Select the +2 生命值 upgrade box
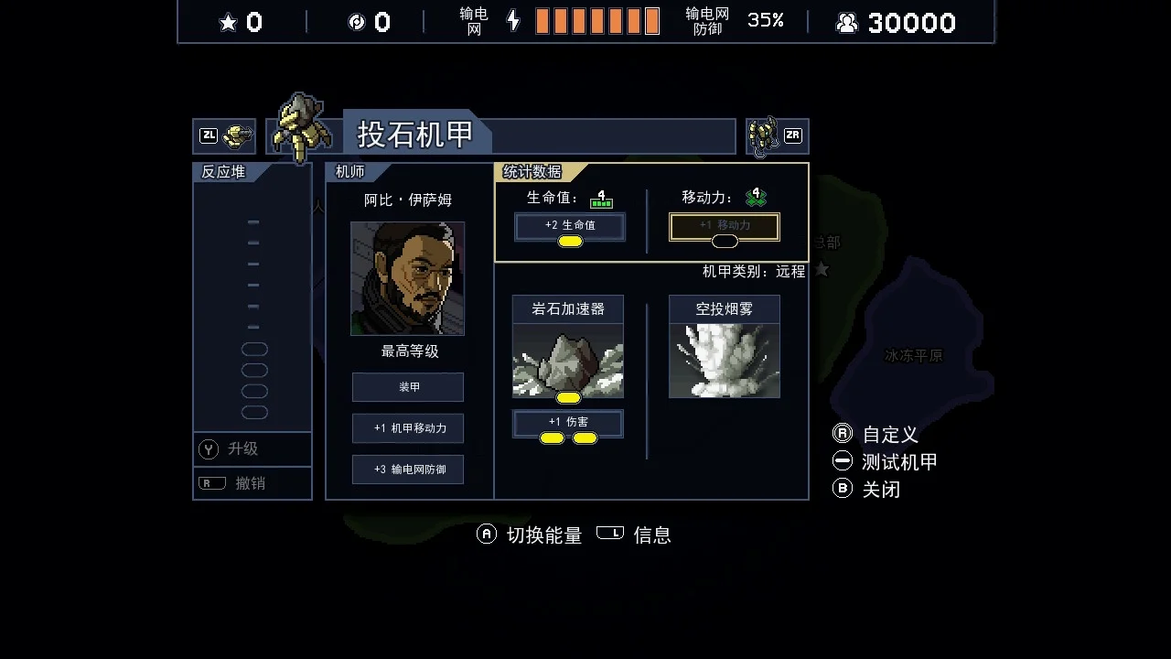Screen dimensions: 1171x659 pyautogui.click(x=570, y=225)
